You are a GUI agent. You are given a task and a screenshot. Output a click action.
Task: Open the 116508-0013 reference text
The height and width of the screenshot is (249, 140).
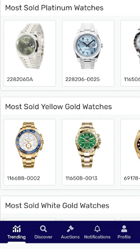pyautogui.click(x=81, y=178)
